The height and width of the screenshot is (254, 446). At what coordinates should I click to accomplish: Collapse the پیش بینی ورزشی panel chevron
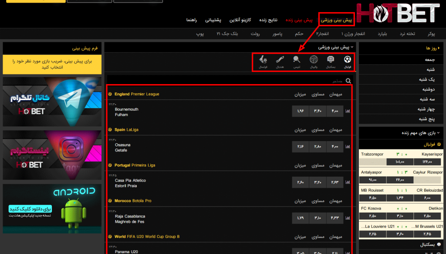tap(352, 47)
